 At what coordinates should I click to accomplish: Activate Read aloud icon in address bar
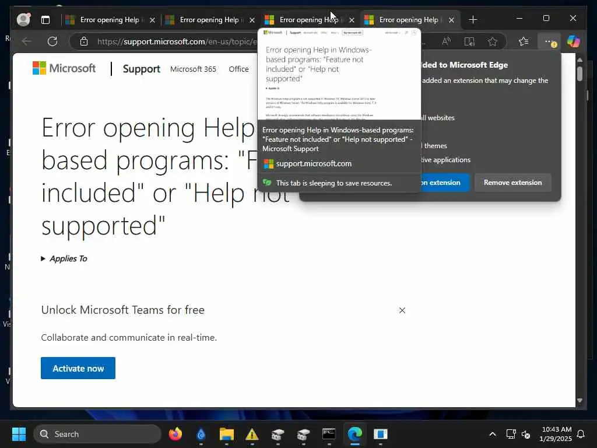click(446, 41)
